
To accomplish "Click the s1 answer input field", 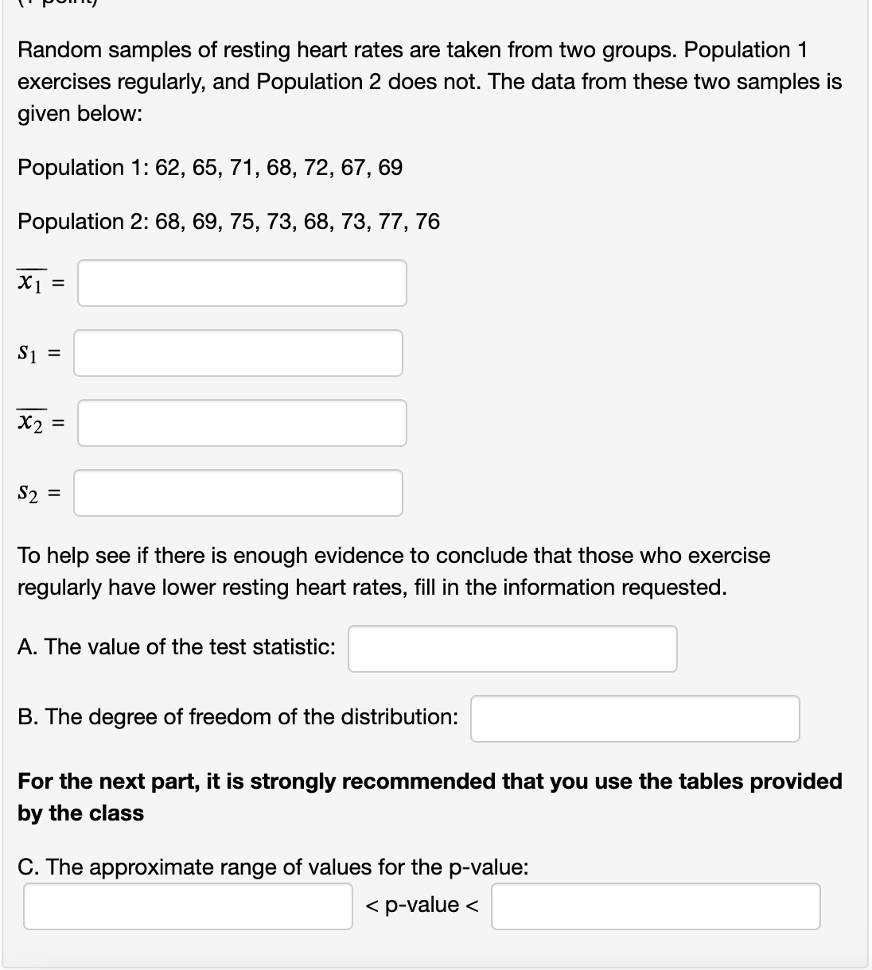I will (x=239, y=353).
